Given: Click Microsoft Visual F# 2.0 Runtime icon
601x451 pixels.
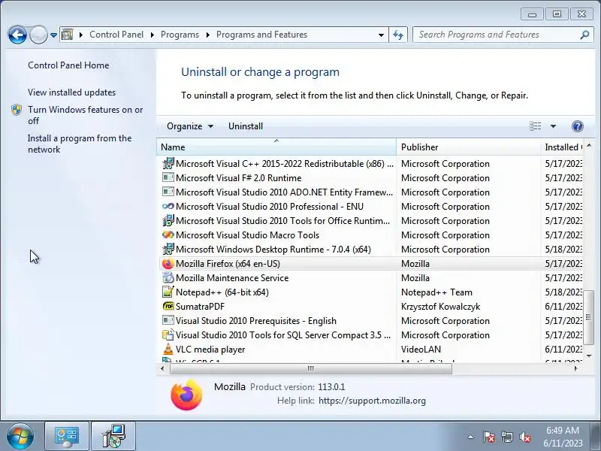Looking at the screenshot, I should click(168, 178).
